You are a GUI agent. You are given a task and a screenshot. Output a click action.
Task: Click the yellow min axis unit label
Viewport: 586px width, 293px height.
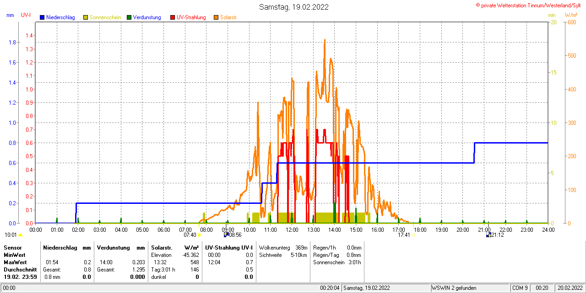[552, 15]
